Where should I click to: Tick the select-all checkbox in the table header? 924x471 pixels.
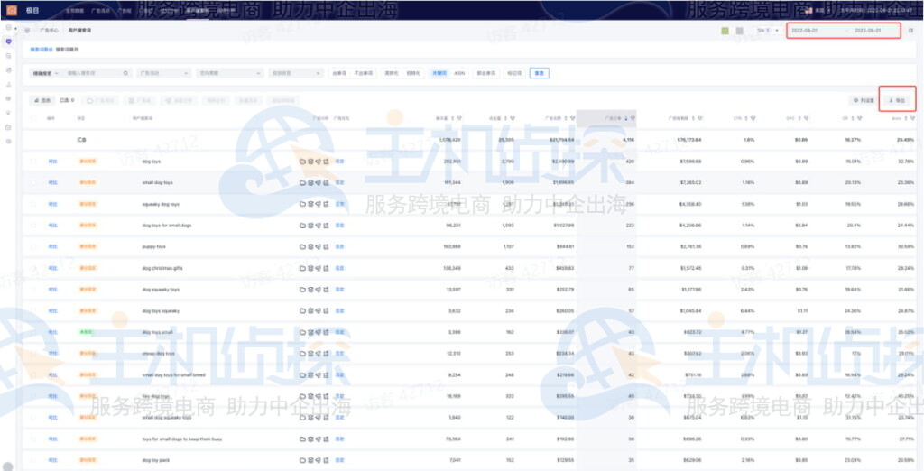click(x=33, y=118)
